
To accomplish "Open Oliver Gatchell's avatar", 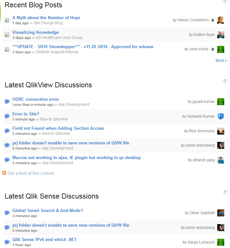I will (221, 213).
